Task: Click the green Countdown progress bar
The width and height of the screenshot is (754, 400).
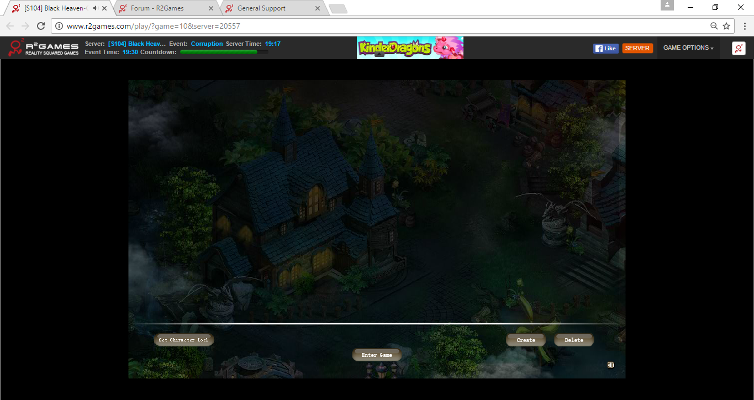Action: coord(224,52)
